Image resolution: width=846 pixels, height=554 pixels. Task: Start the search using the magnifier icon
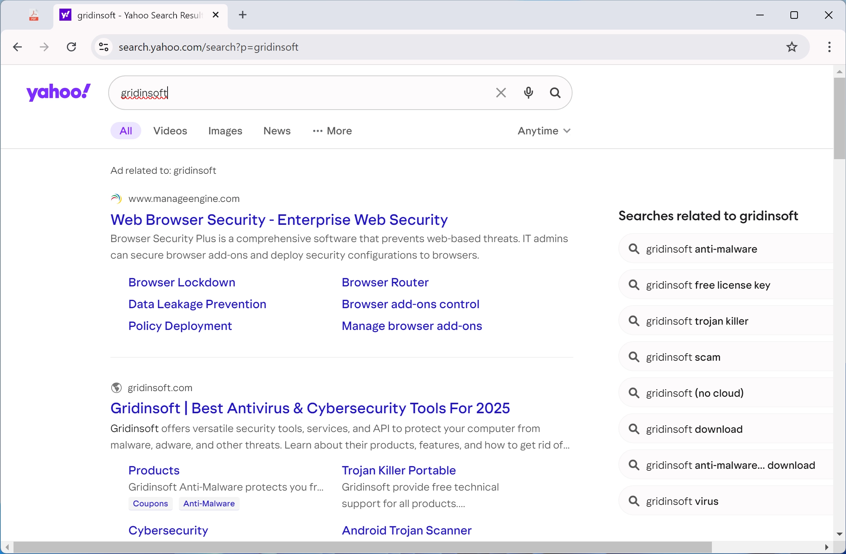[556, 92]
